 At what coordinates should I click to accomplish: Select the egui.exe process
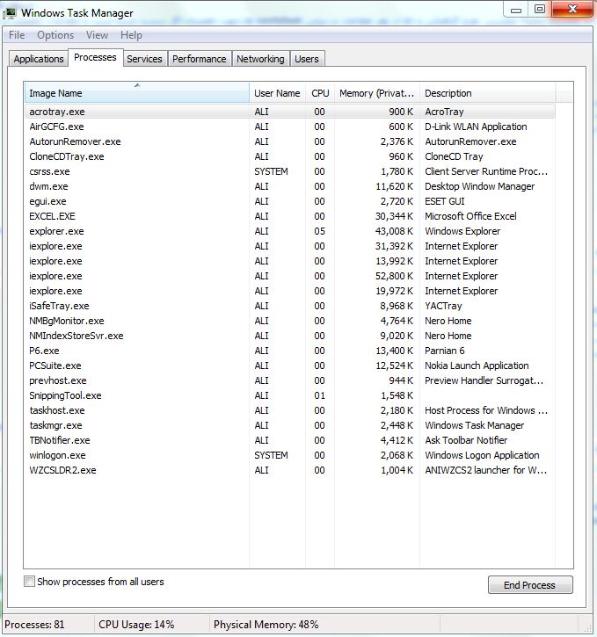tap(290, 201)
